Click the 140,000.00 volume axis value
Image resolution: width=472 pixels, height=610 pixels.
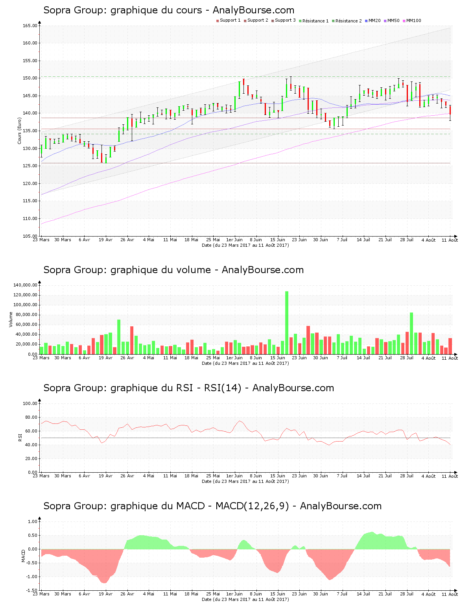26,285
